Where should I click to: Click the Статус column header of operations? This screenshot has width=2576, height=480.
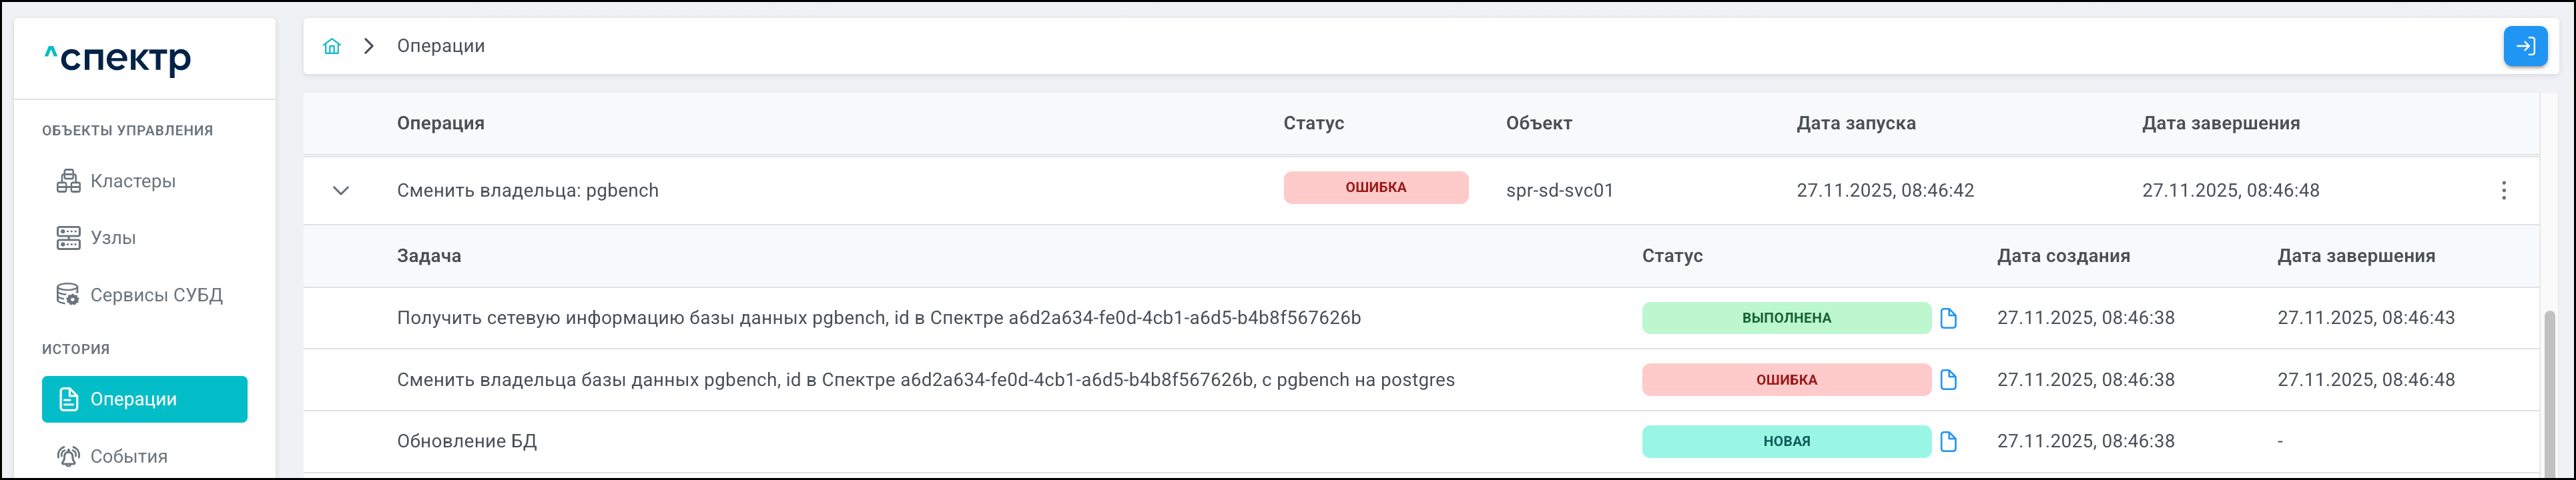(x=1313, y=124)
